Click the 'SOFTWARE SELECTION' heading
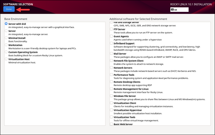 coord(18,4)
